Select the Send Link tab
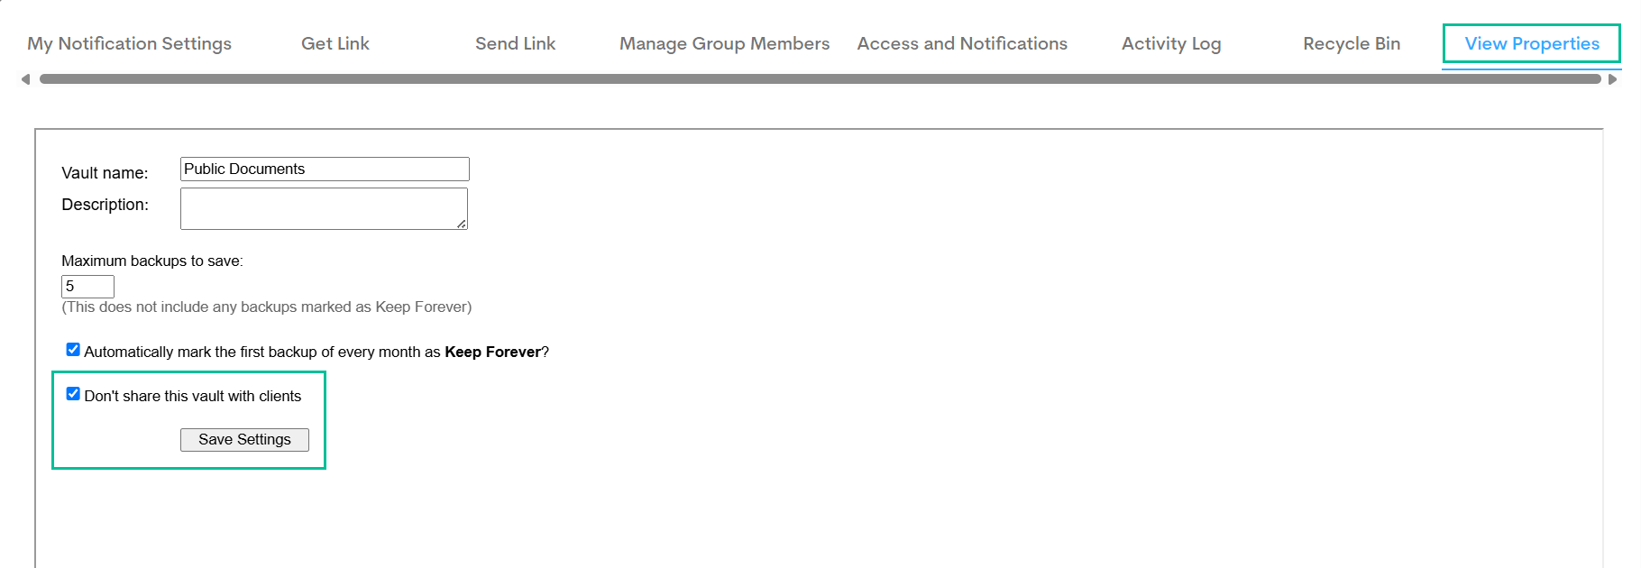 515,43
